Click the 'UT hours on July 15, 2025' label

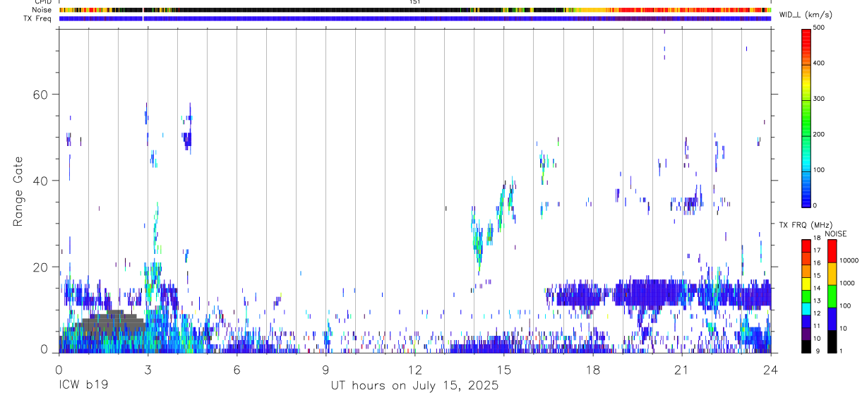coord(414,386)
